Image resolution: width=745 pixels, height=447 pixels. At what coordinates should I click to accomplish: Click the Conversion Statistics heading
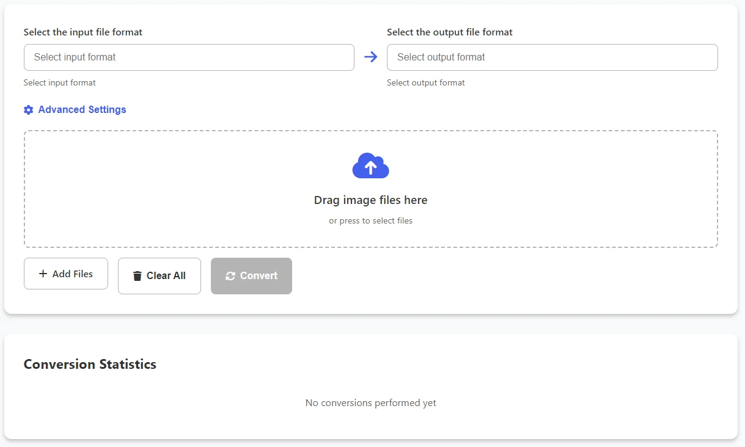click(90, 364)
